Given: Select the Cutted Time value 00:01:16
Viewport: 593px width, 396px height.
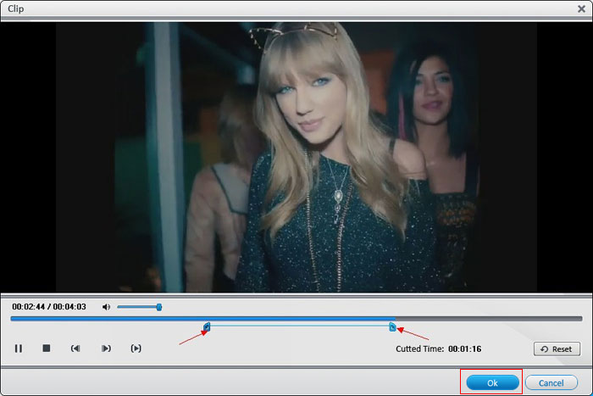Looking at the screenshot, I should 465,349.
